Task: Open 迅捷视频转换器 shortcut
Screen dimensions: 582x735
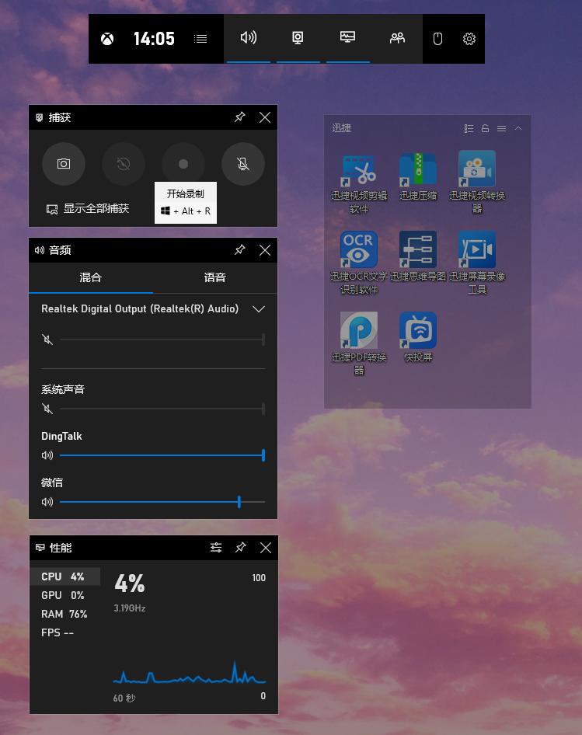Action: click(x=477, y=183)
